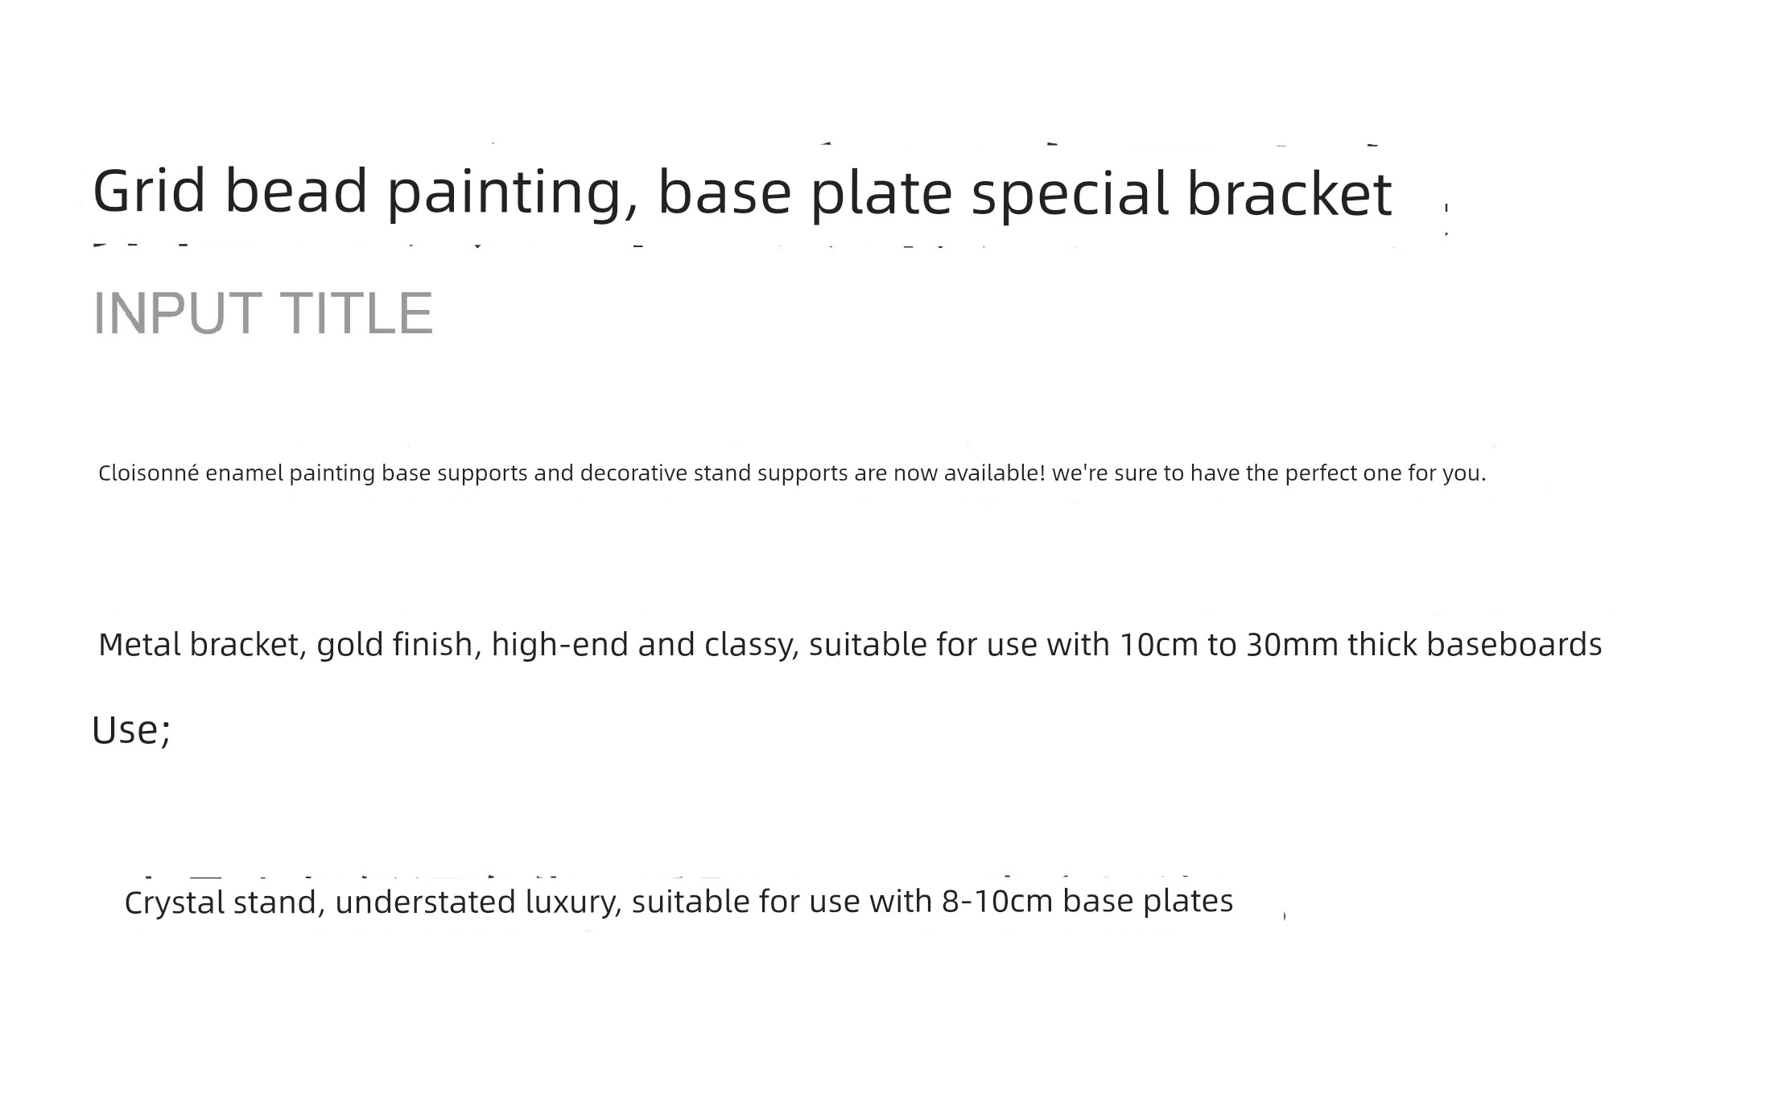Image resolution: width=1774 pixels, height=1119 pixels.
Task: Click the word "baseboards" at the line end
Action: pos(1514,644)
